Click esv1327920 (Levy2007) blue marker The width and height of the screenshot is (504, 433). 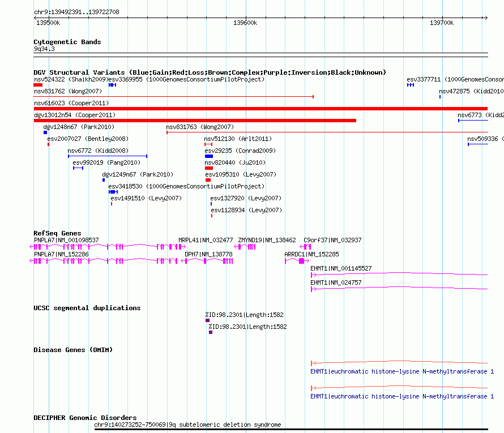211,204
